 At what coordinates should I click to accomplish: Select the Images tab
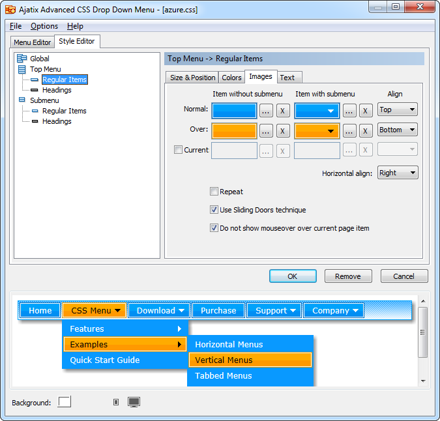[261, 76]
